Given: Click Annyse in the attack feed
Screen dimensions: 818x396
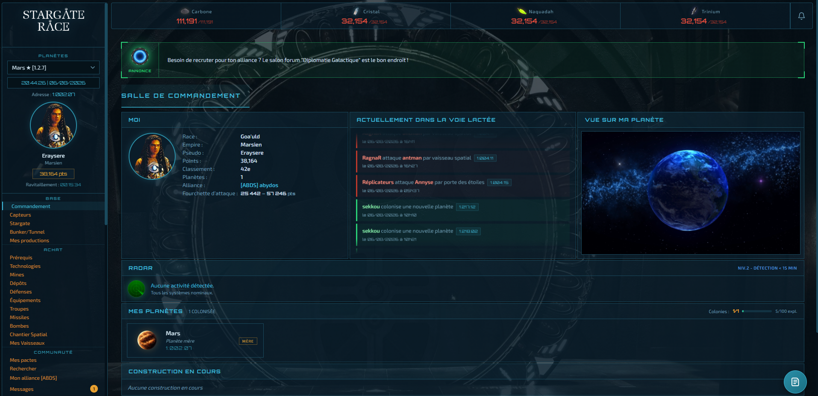Looking at the screenshot, I should tap(424, 182).
